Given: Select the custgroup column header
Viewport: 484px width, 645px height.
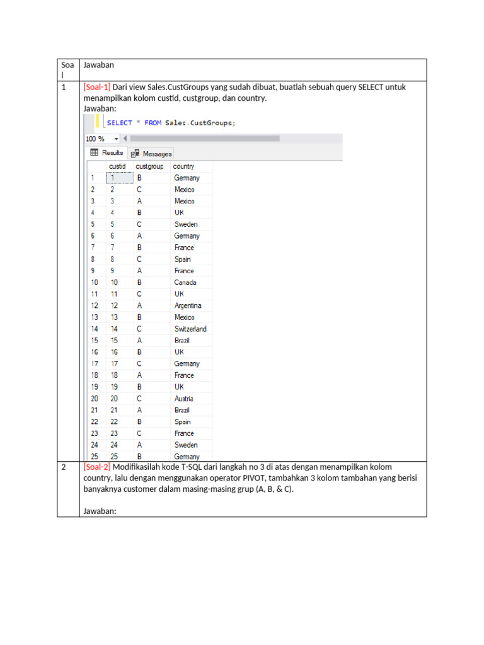Looking at the screenshot, I should [149, 166].
